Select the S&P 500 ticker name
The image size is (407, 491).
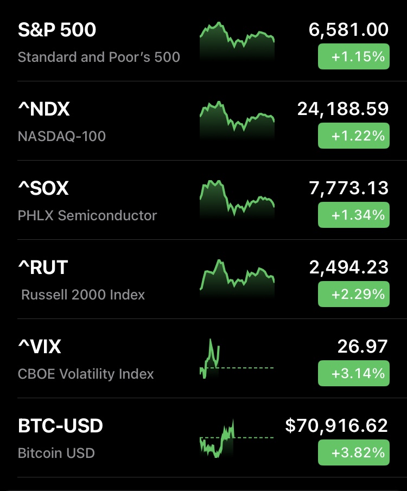[x=57, y=30]
